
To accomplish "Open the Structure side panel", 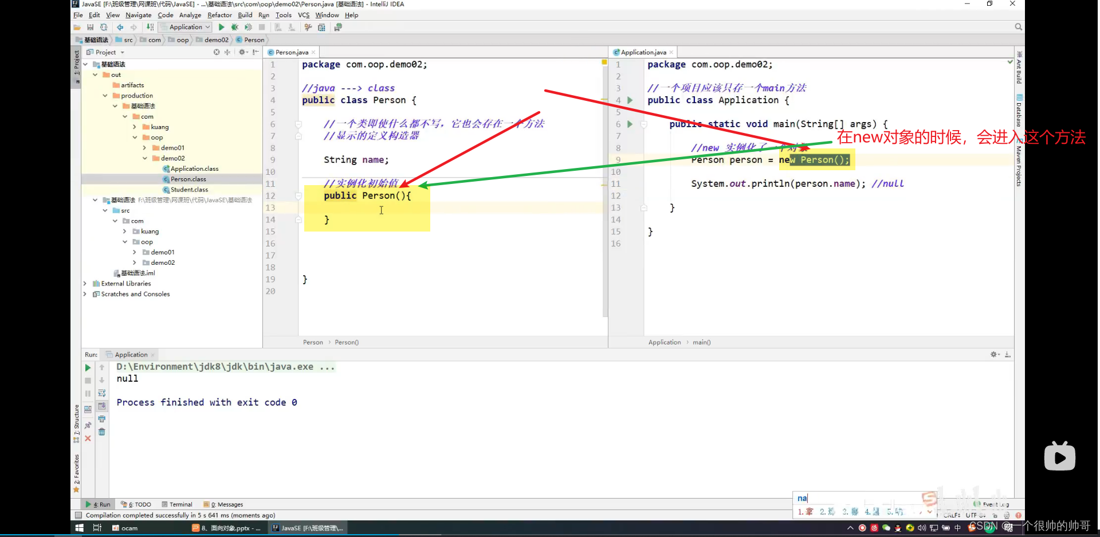I will click(x=76, y=424).
